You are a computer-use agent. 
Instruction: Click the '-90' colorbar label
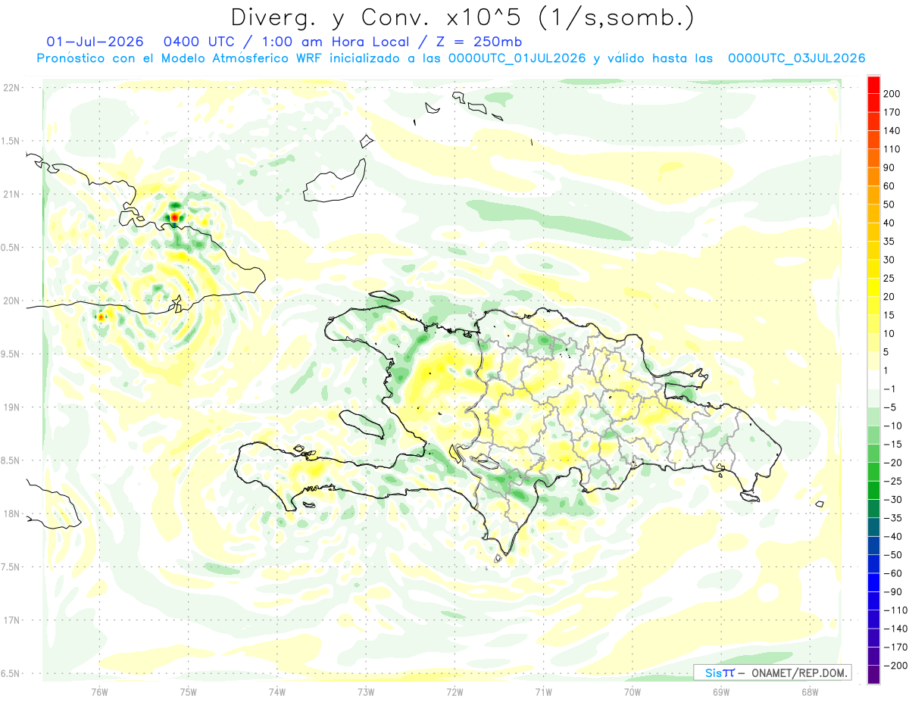895,592
